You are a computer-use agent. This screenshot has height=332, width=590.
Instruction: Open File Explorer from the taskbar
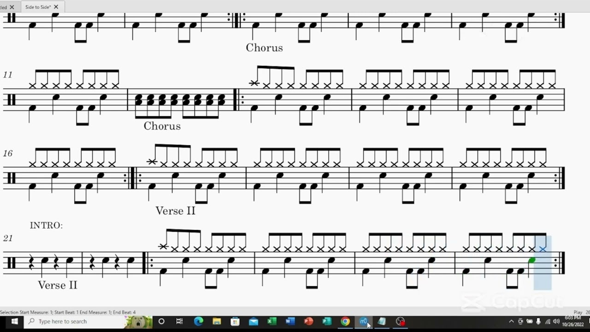tap(217, 321)
